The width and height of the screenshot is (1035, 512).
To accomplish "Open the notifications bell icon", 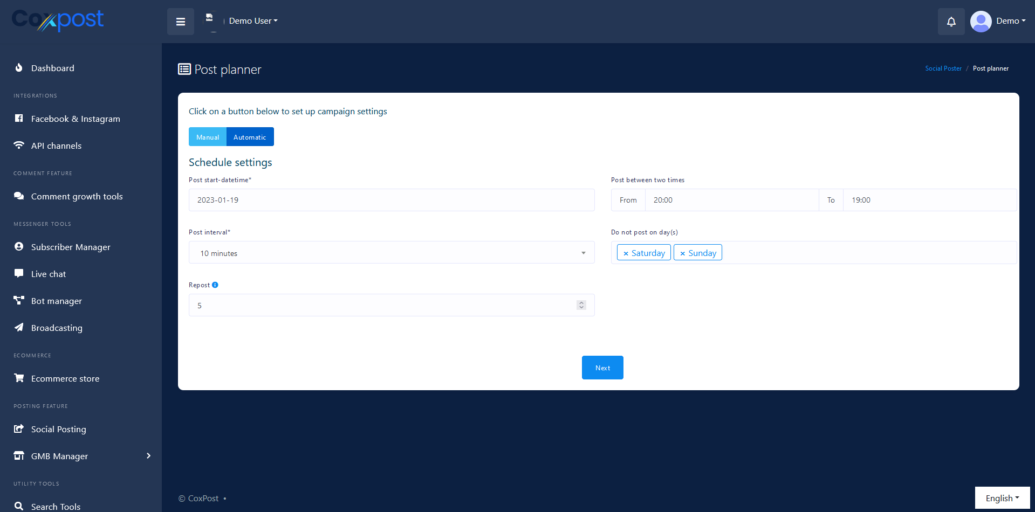I will point(951,22).
